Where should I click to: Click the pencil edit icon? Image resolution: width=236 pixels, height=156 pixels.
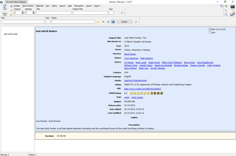click(x=11, y=14)
